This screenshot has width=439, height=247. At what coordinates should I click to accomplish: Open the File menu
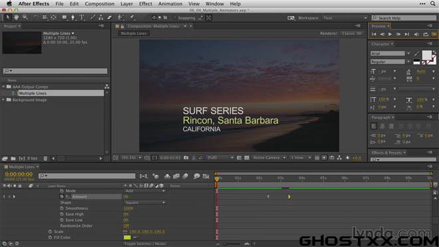pos(59,3)
